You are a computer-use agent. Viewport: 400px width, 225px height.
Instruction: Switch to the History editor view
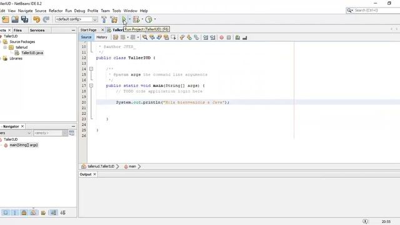point(102,37)
